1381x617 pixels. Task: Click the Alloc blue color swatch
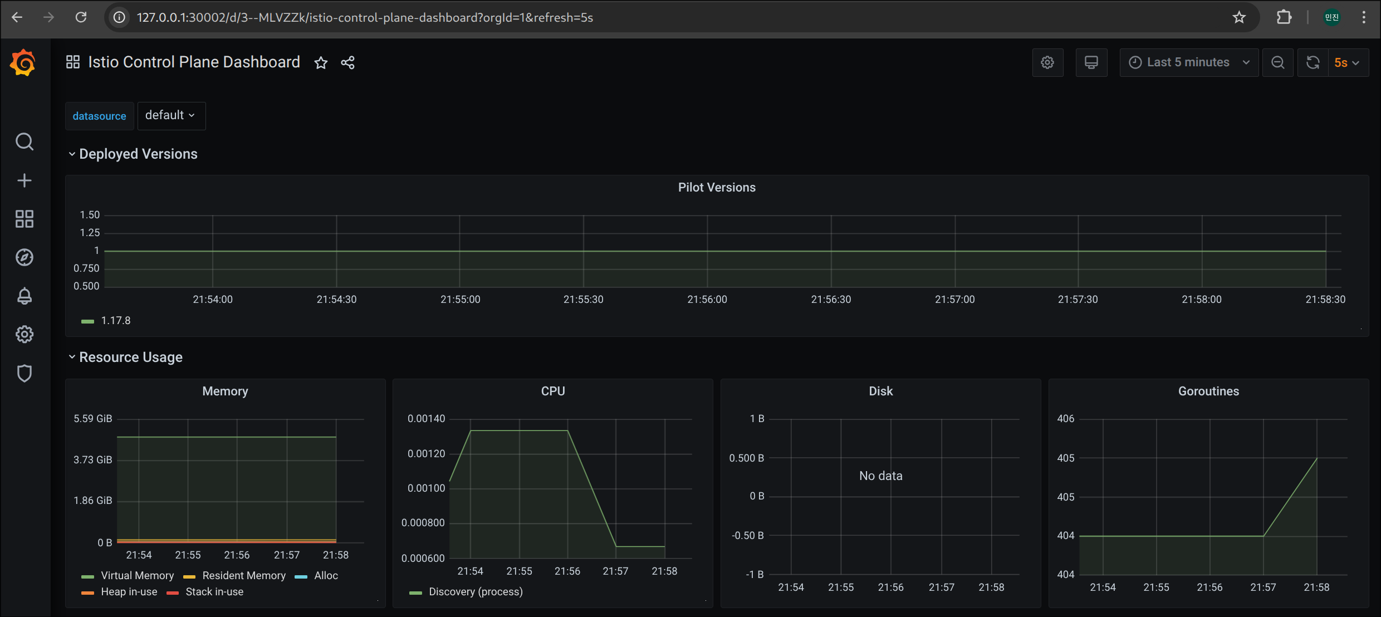click(x=301, y=576)
